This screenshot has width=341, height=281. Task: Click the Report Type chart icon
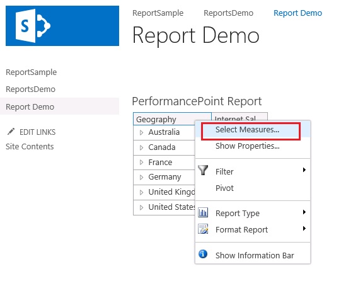click(x=203, y=212)
